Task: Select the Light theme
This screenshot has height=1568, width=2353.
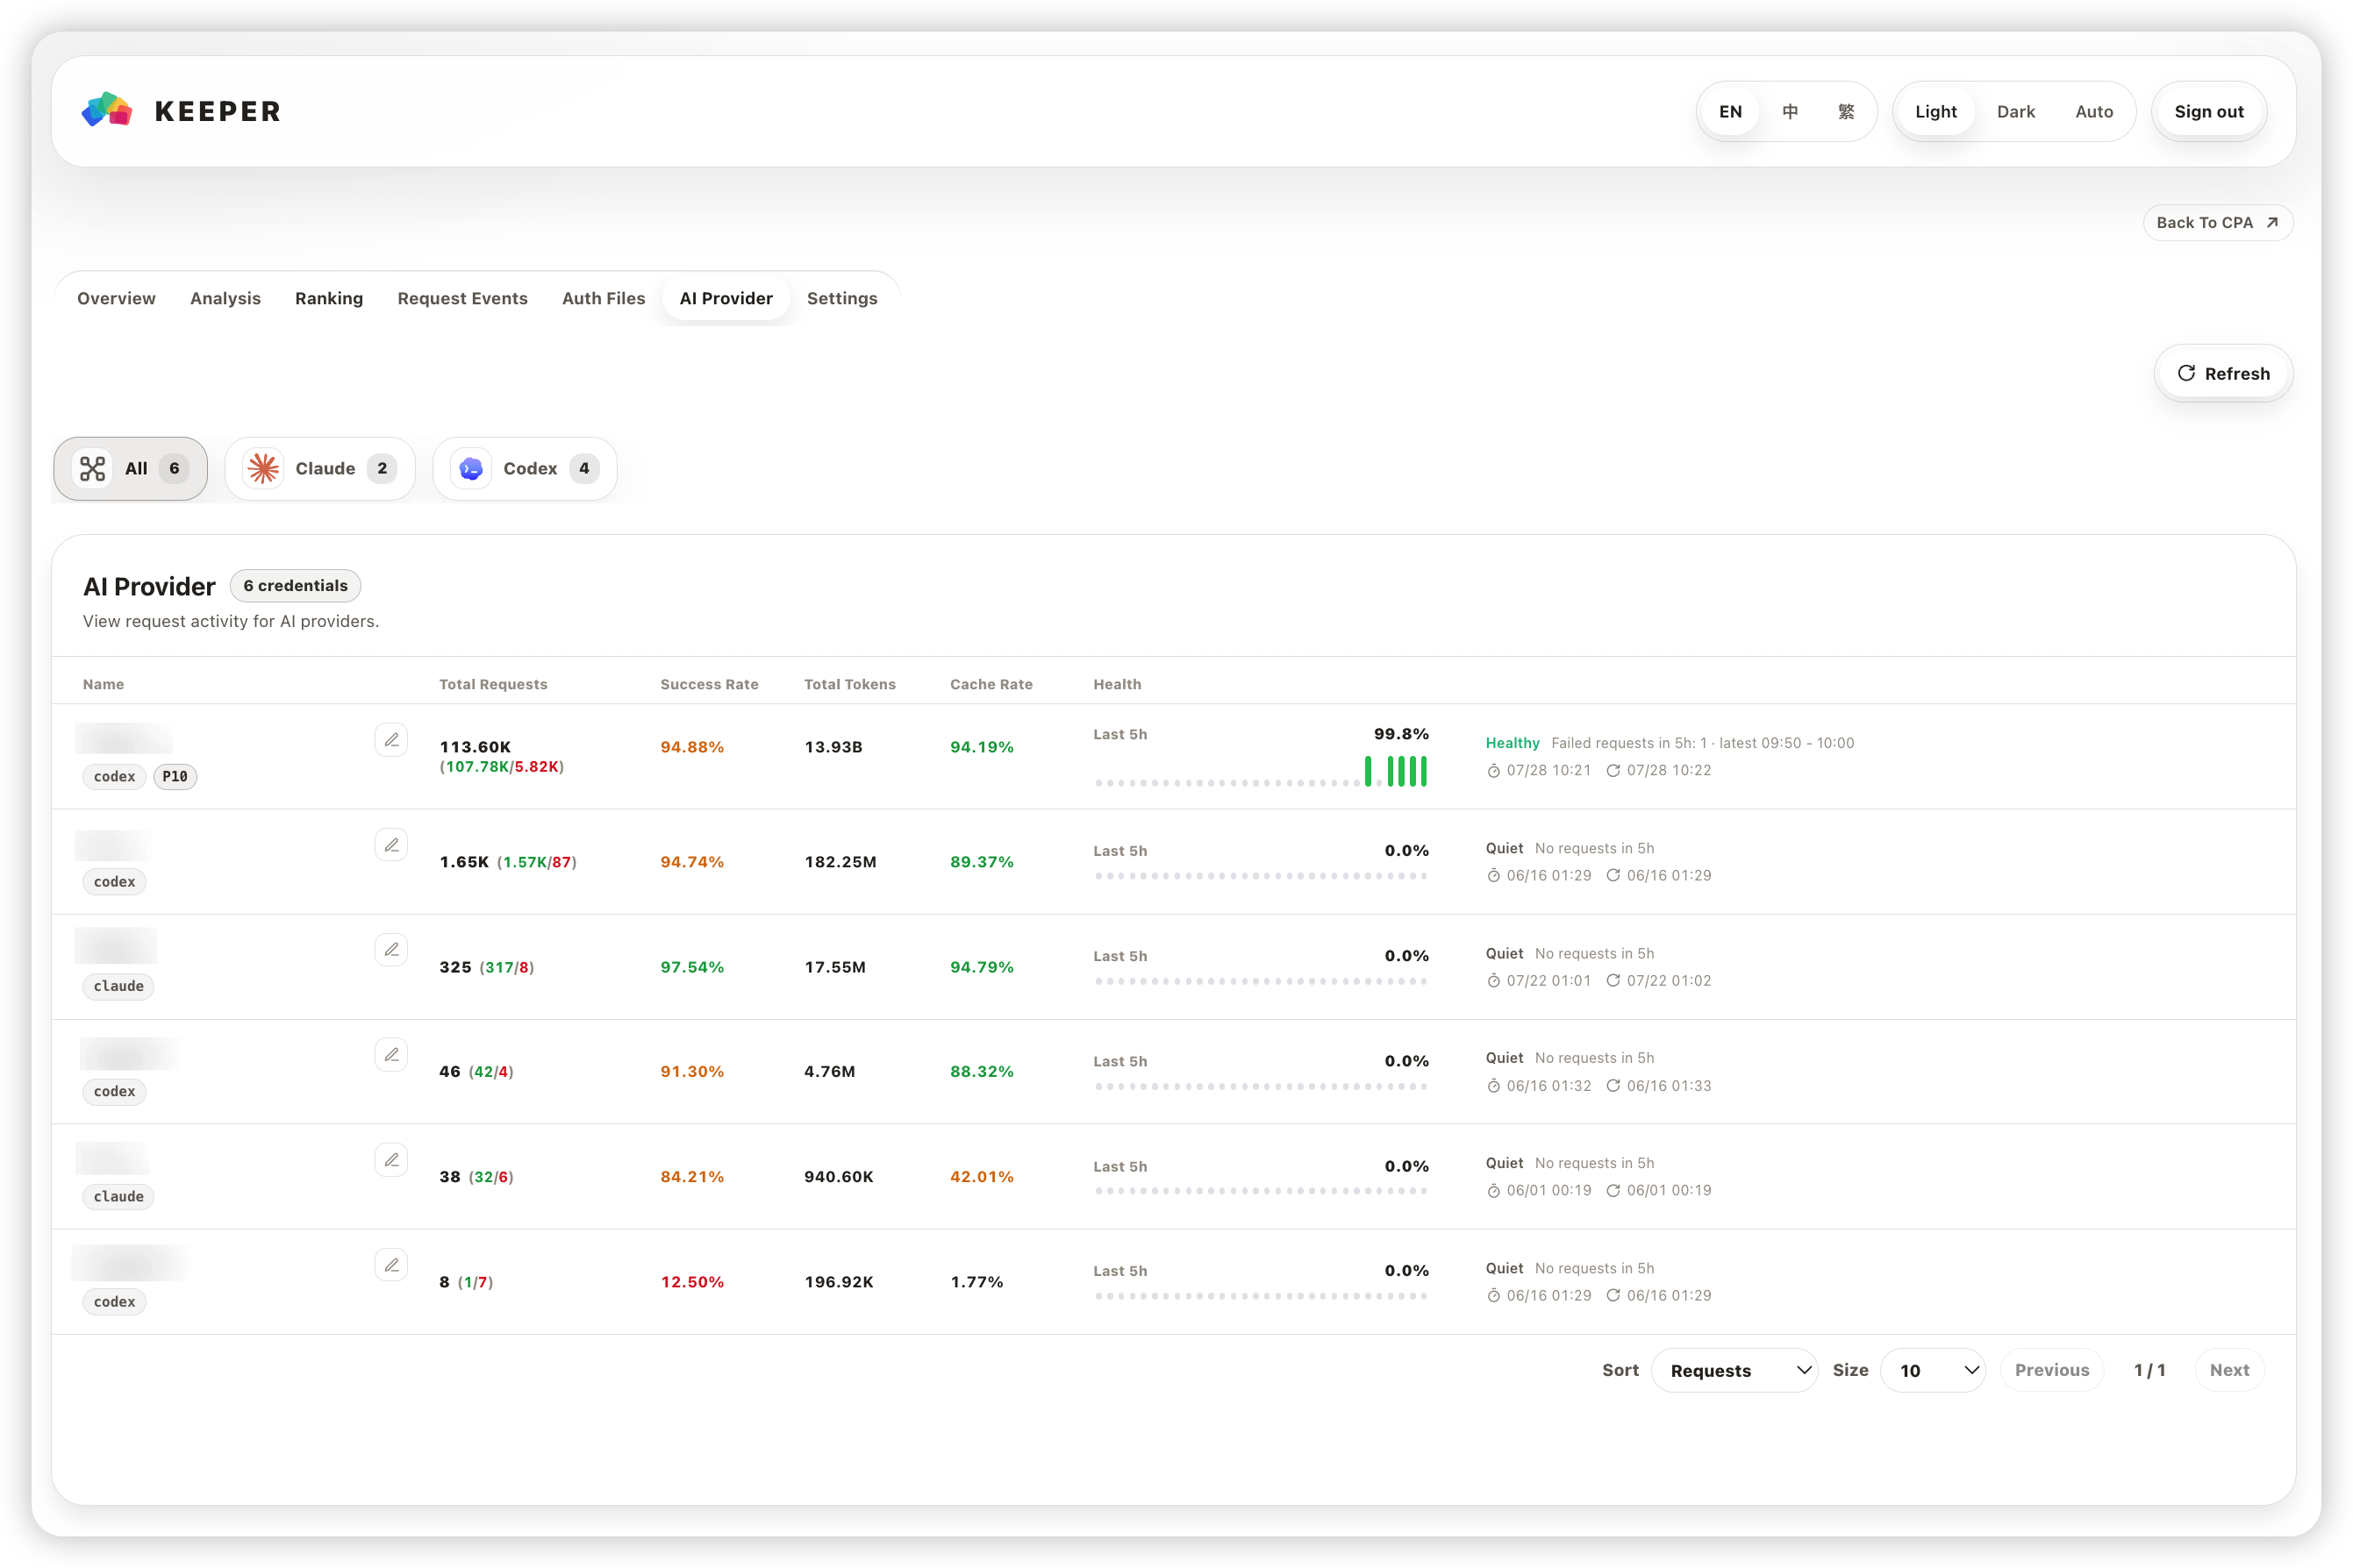Action: (x=1935, y=111)
